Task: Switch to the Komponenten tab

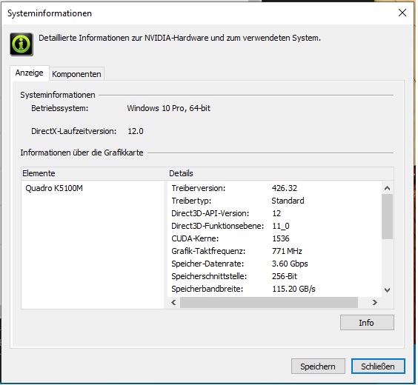Action: click(x=76, y=74)
